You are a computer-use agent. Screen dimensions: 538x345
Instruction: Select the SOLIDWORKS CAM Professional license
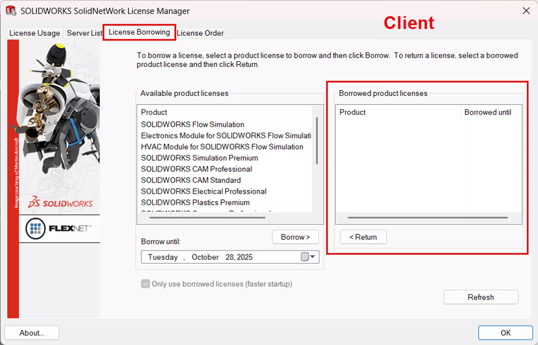(x=196, y=169)
